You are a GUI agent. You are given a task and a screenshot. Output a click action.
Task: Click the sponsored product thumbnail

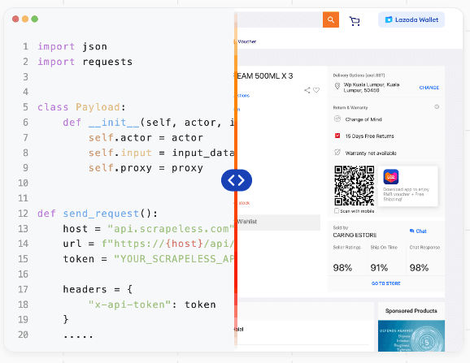[411, 335]
